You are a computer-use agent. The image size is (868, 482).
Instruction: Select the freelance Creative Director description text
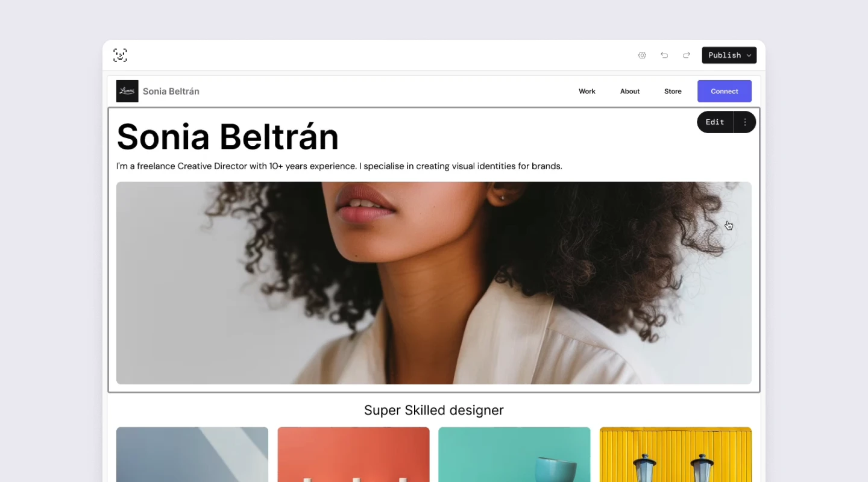(x=339, y=166)
